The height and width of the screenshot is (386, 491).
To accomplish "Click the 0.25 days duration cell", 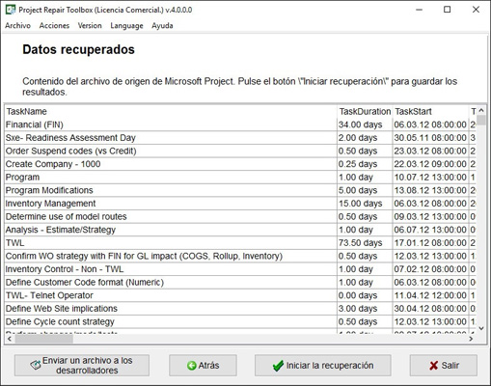I will tap(365, 164).
